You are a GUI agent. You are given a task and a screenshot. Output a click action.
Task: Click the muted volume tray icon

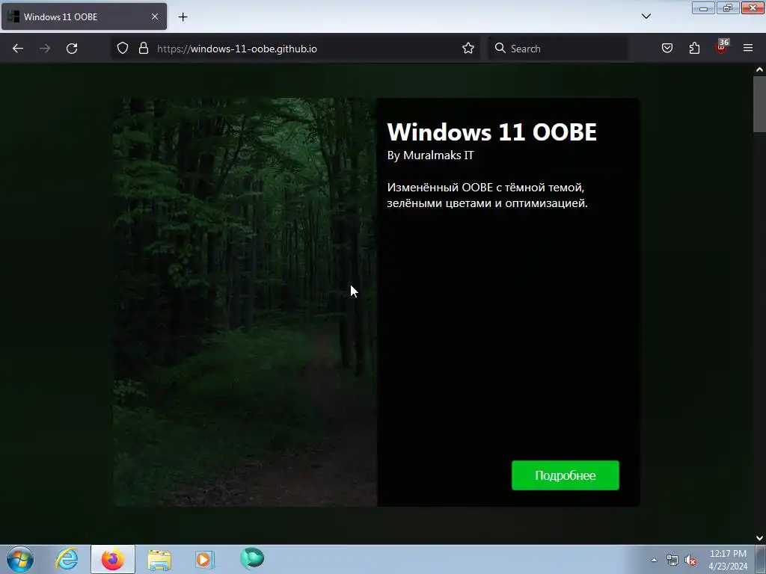coord(690,561)
